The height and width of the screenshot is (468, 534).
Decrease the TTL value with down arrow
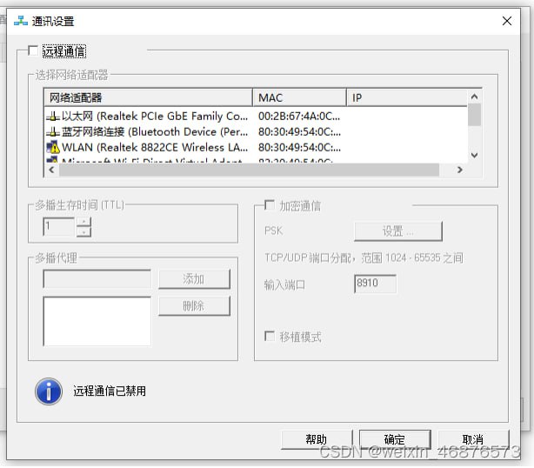(83, 232)
